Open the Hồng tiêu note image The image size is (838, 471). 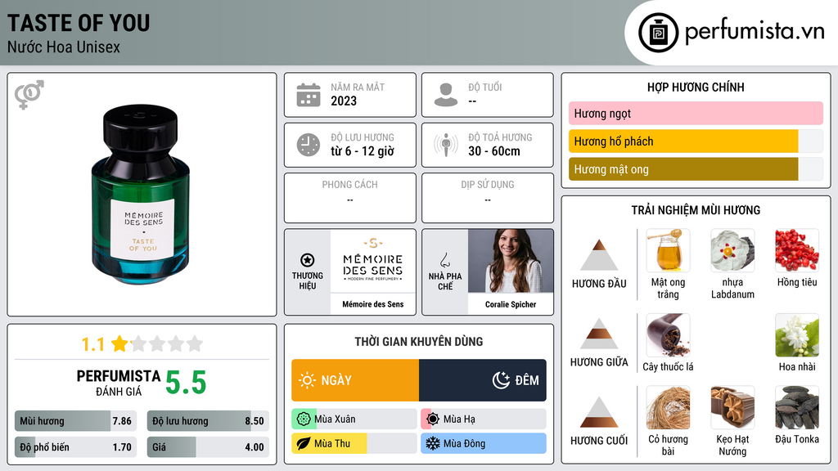tap(797, 250)
